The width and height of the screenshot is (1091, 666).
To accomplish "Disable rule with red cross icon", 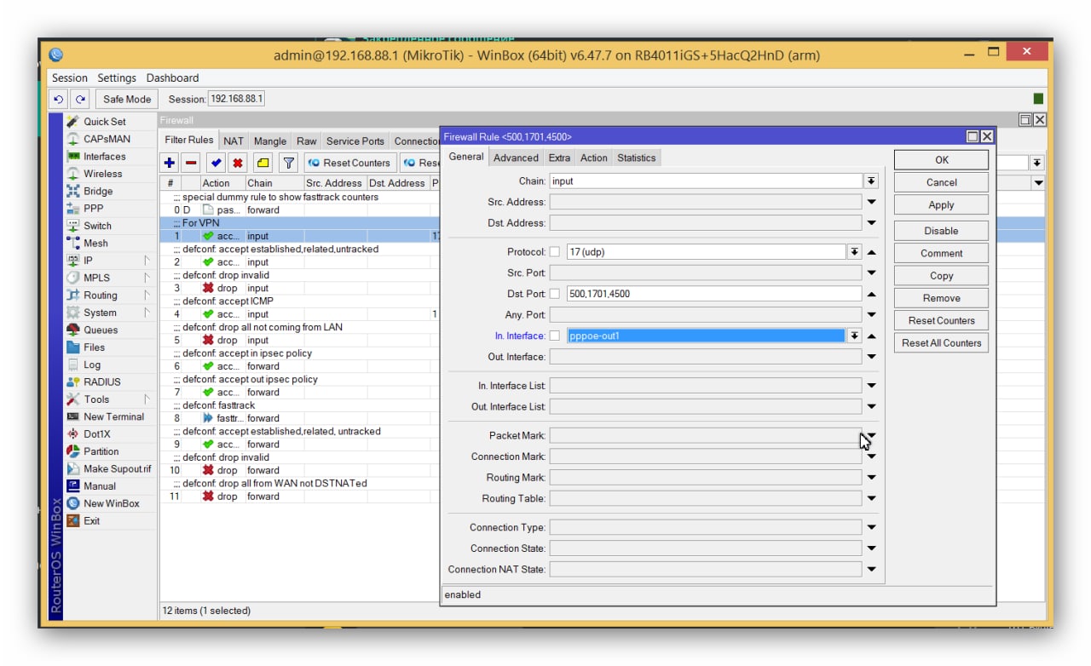I will (x=238, y=163).
